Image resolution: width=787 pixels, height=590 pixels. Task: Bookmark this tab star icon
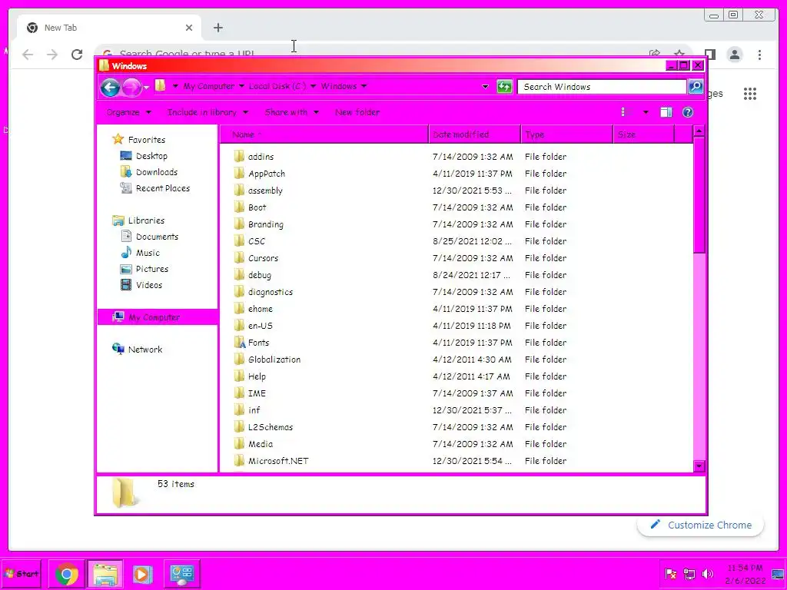pos(679,53)
